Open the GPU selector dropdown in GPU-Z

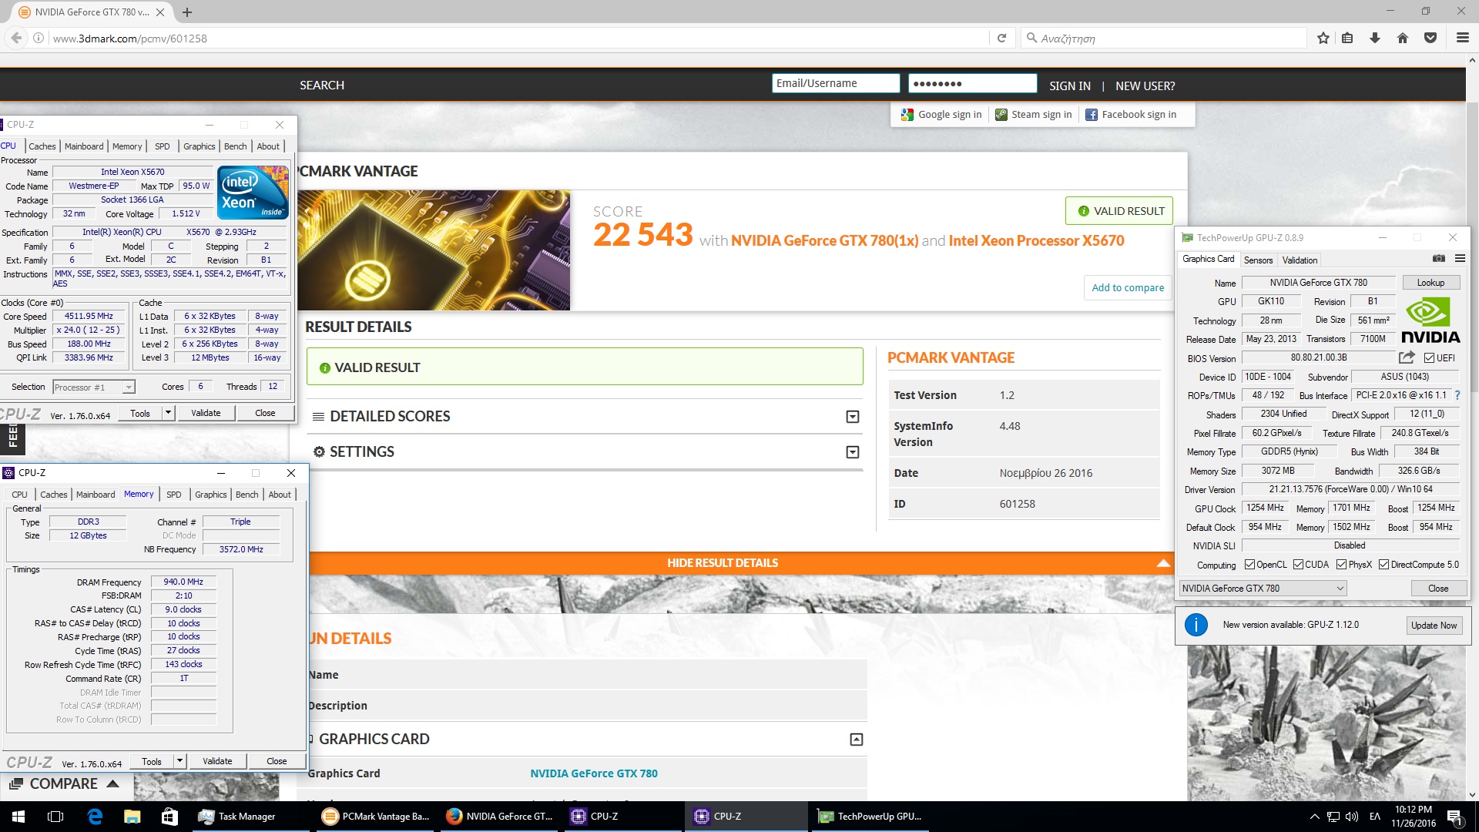point(1263,589)
